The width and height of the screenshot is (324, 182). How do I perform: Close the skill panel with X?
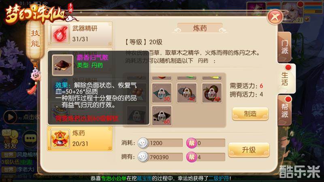click(x=275, y=17)
